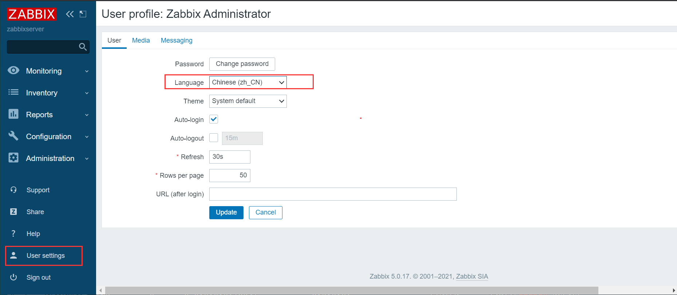Click the Cancel button
The image size is (677, 295).
pos(266,212)
